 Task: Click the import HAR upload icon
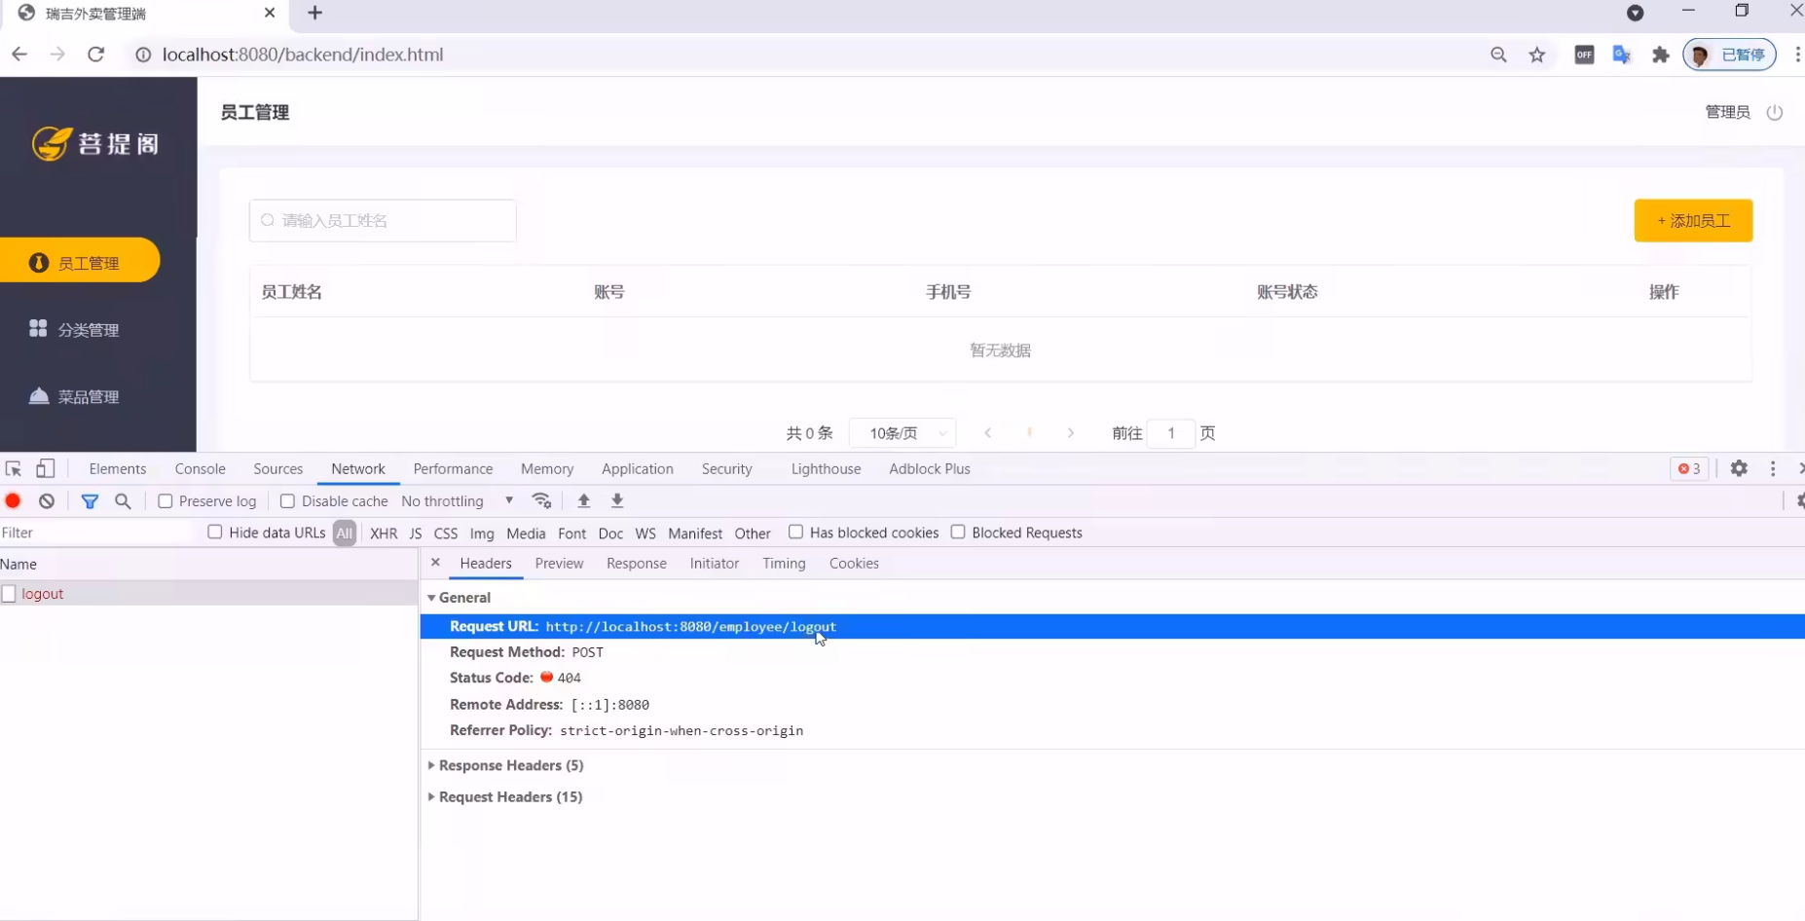pyautogui.click(x=584, y=500)
